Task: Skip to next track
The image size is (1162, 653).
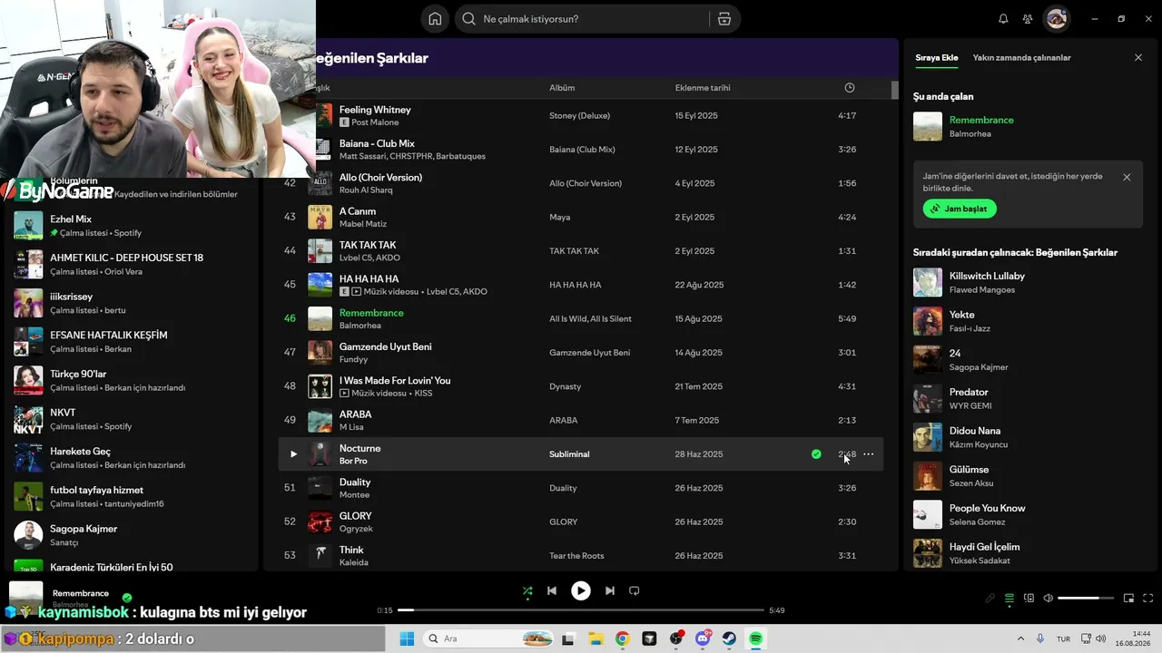Action: 610,591
